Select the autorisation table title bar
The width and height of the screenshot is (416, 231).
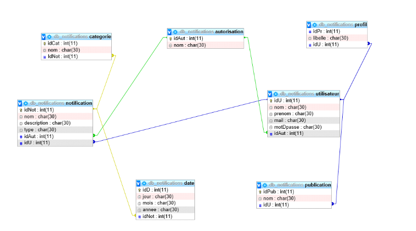pos(205,32)
